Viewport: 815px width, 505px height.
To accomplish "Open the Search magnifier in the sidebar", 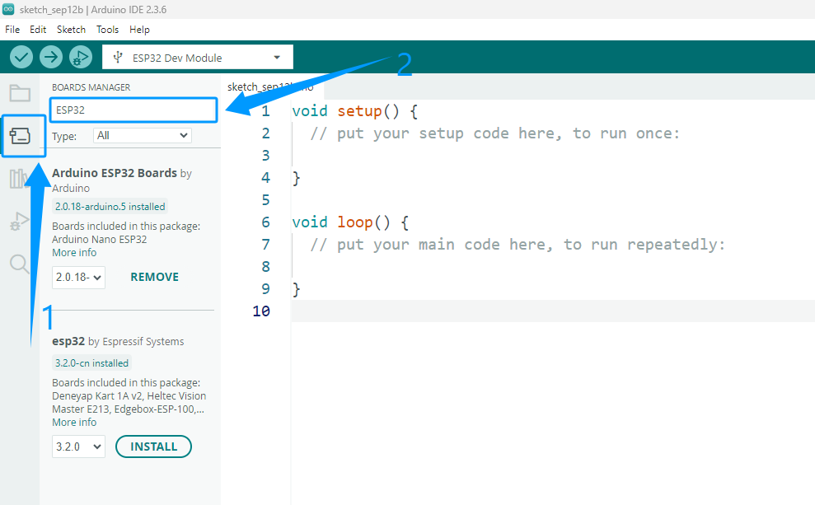I will [x=19, y=264].
